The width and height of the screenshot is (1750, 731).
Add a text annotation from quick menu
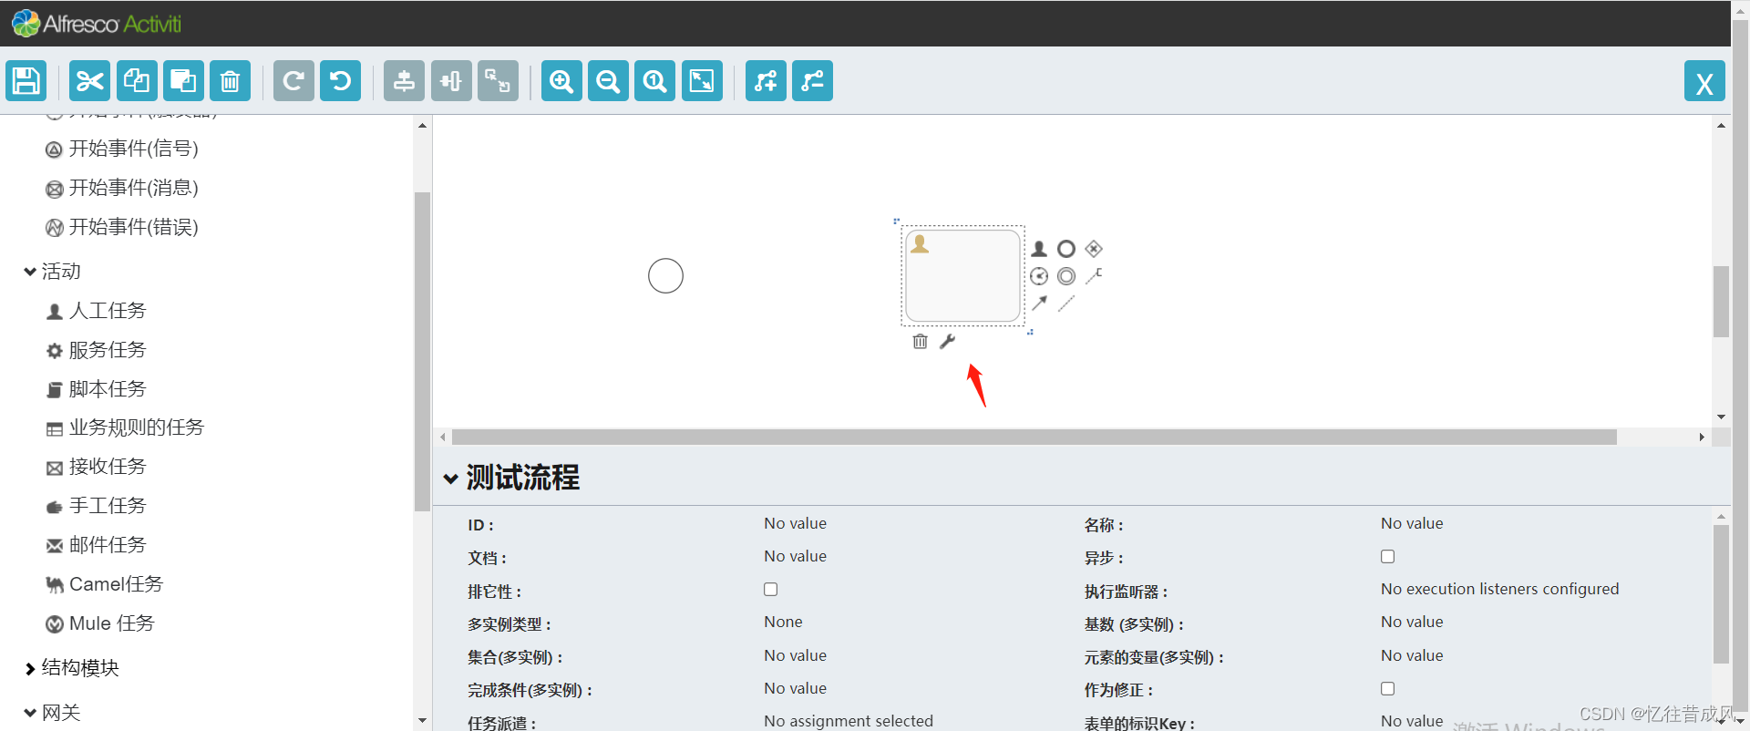pyautogui.click(x=1095, y=275)
